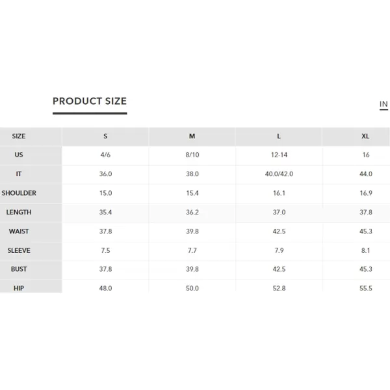Image resolution: width=390 pixels, height=390 pixels.
Task: Select the IT row label
Action: pyautogui.click(x=19, y=174)
